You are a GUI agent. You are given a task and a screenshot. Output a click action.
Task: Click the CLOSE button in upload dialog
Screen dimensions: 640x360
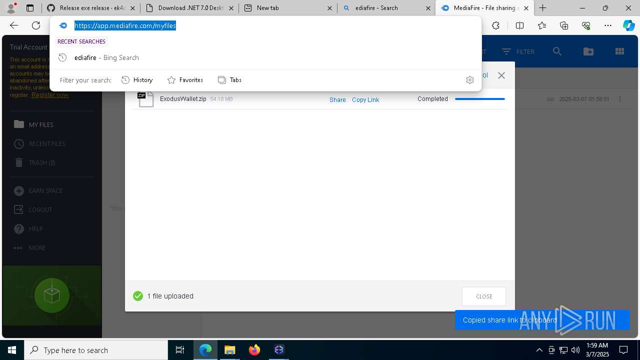(x=484, y=296)
